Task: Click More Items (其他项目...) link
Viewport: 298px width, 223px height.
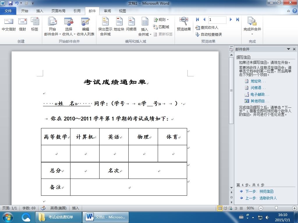Action: pyautogui.click(x=260, y=101)
